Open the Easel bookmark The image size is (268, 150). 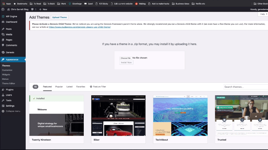88,4
